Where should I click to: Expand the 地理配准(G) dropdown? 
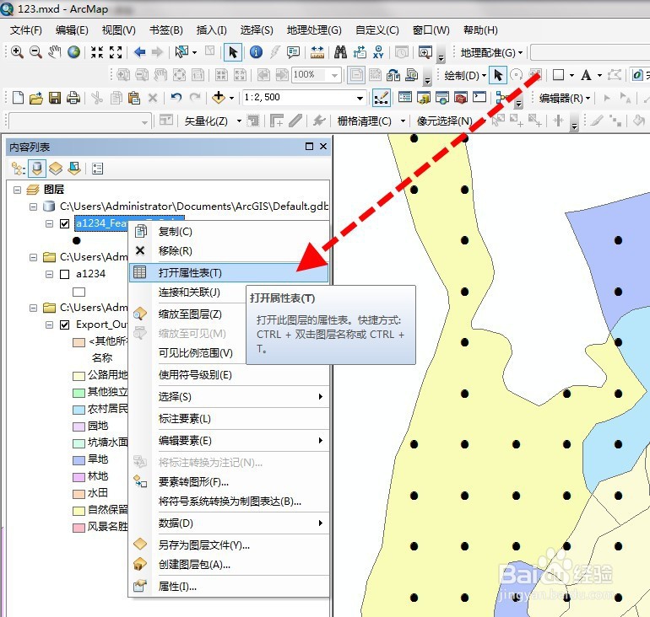click(x=491, y=52)
